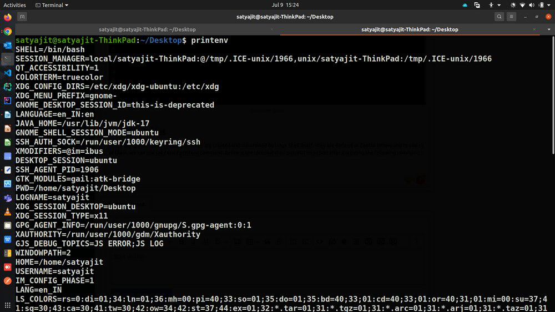Screen dimensions: 555x312
Task: Launch Firefox from the dock
Action: tap(7, 17)
